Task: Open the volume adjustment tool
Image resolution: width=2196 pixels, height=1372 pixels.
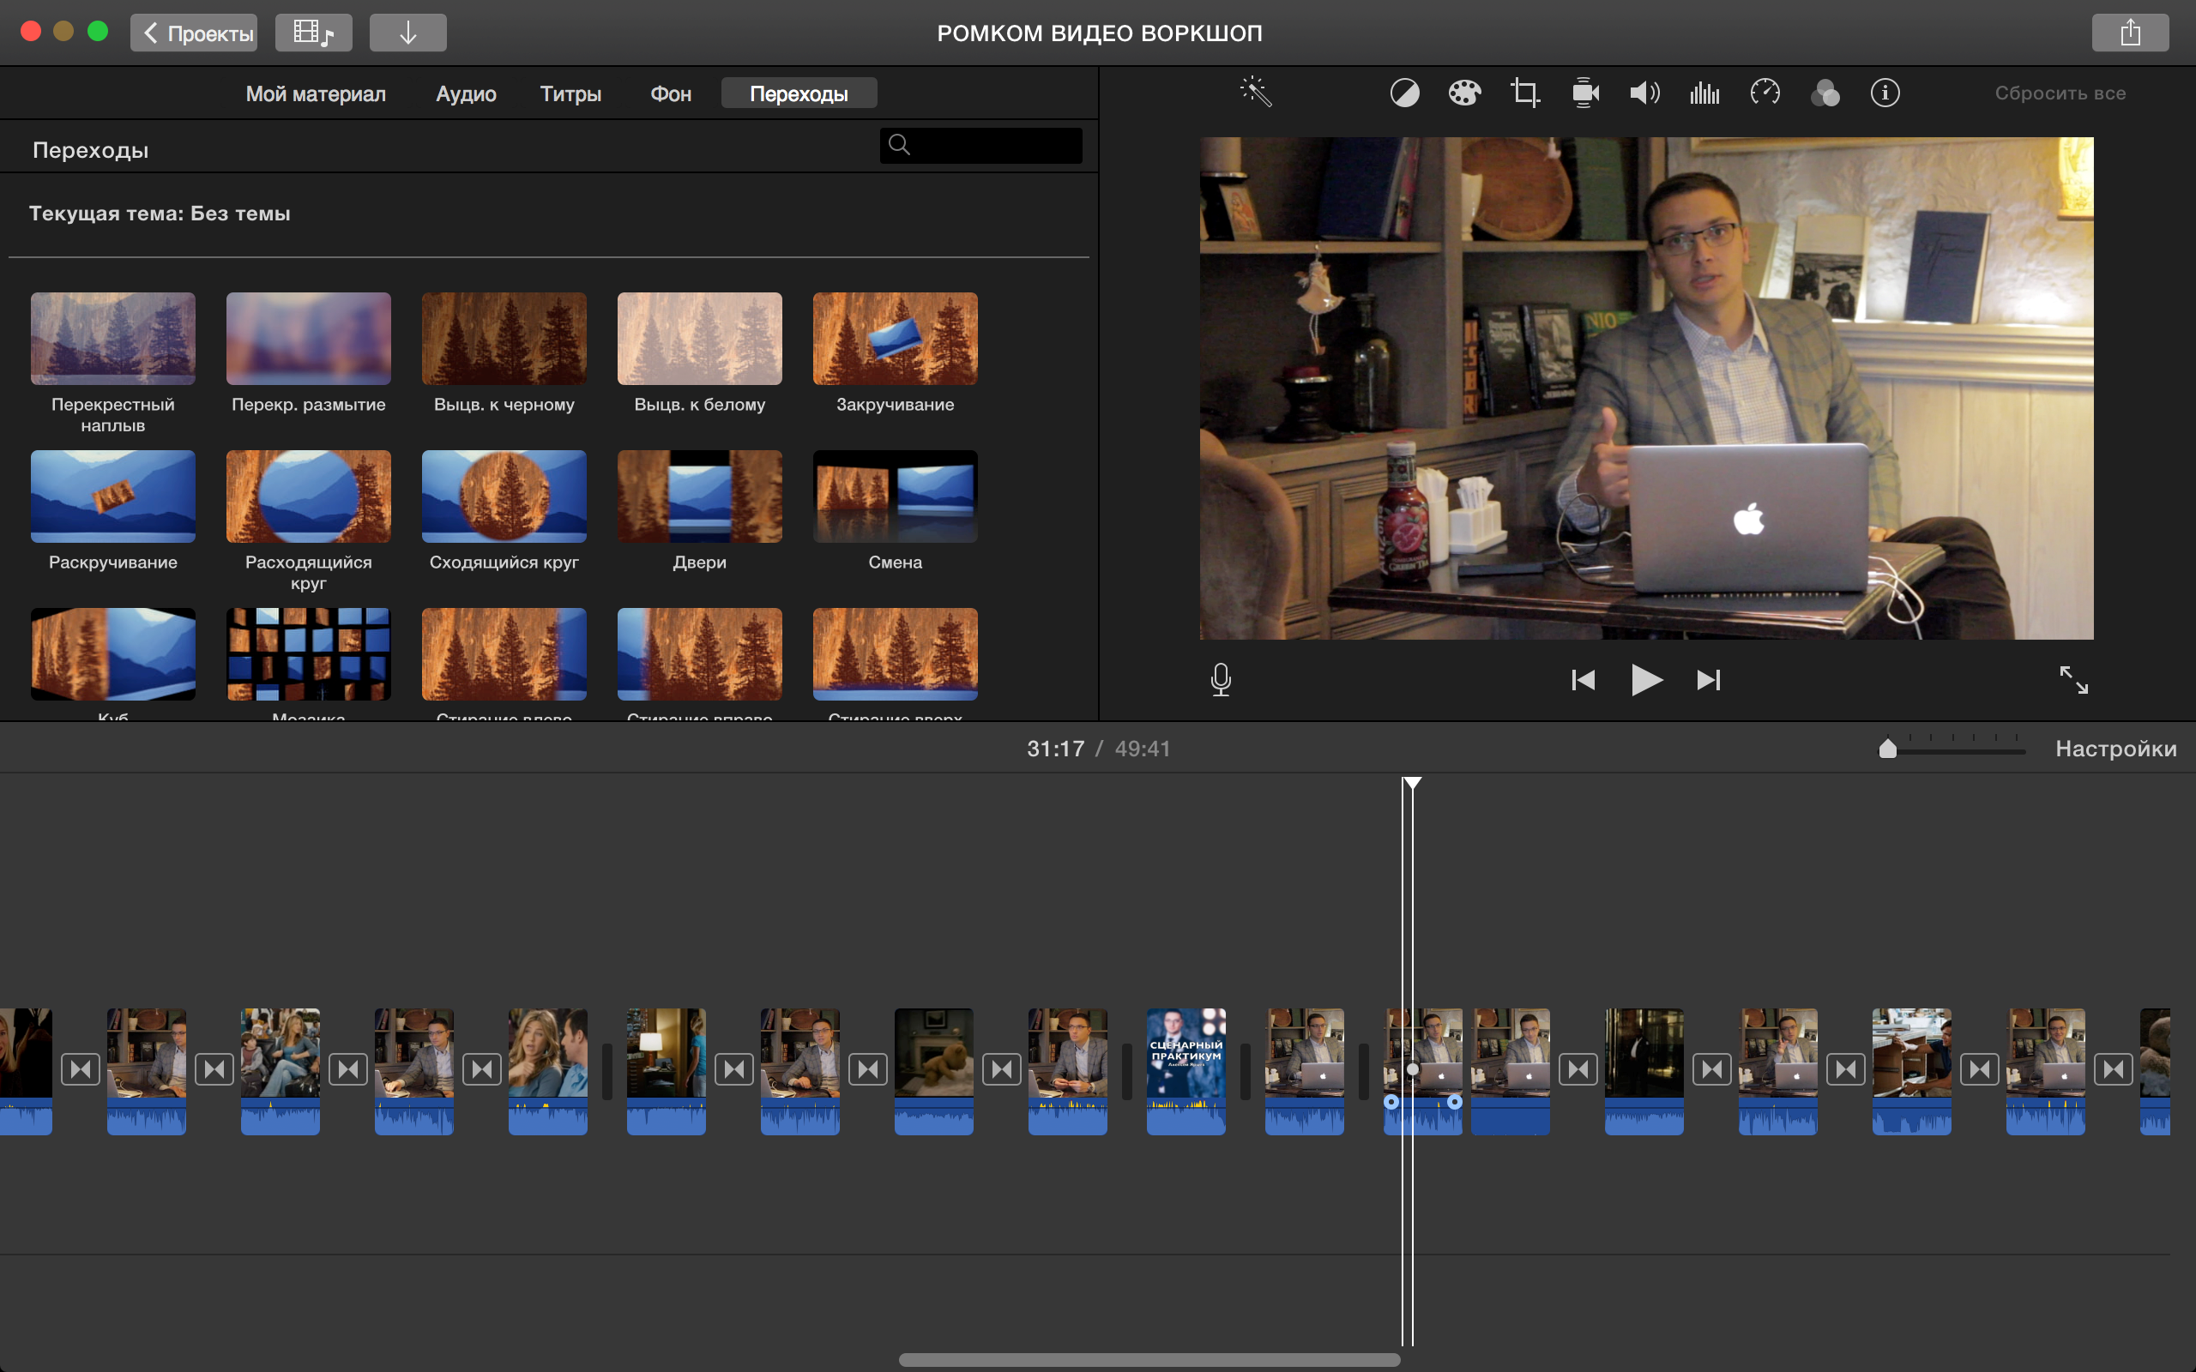Action: coord(1644,93)
